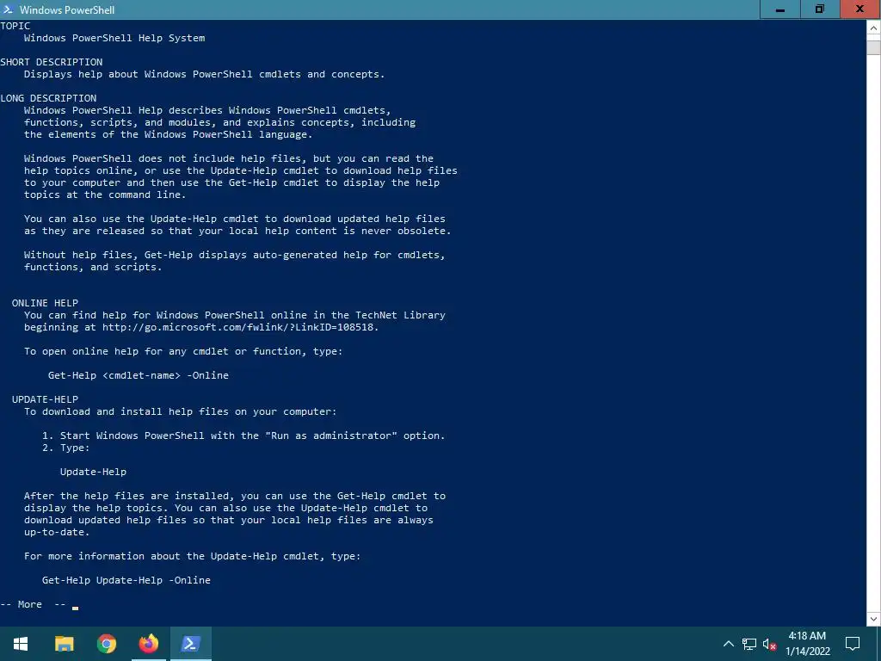Image resolution: width=881 pixels, height=661 pixels.
Task: Click 'To open online help for any cmdlet' line
Action: coord(183,351)
